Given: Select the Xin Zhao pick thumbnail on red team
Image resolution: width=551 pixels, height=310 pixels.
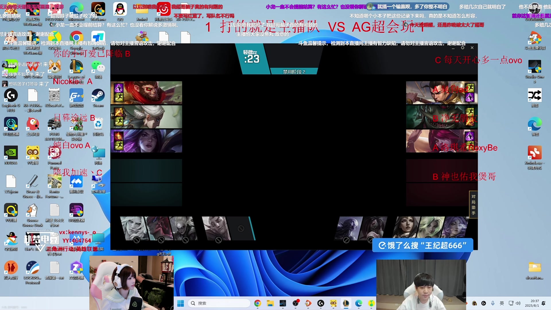Looking at the screenshot, I should pos(442,92).
